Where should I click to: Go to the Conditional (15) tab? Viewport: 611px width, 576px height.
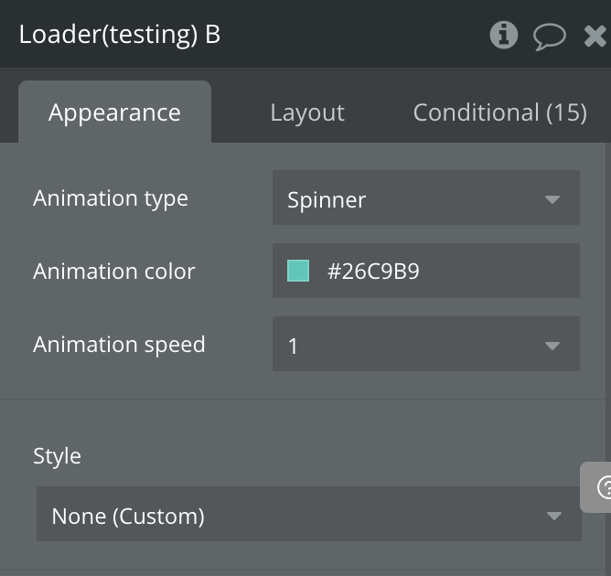pos(499,112)
